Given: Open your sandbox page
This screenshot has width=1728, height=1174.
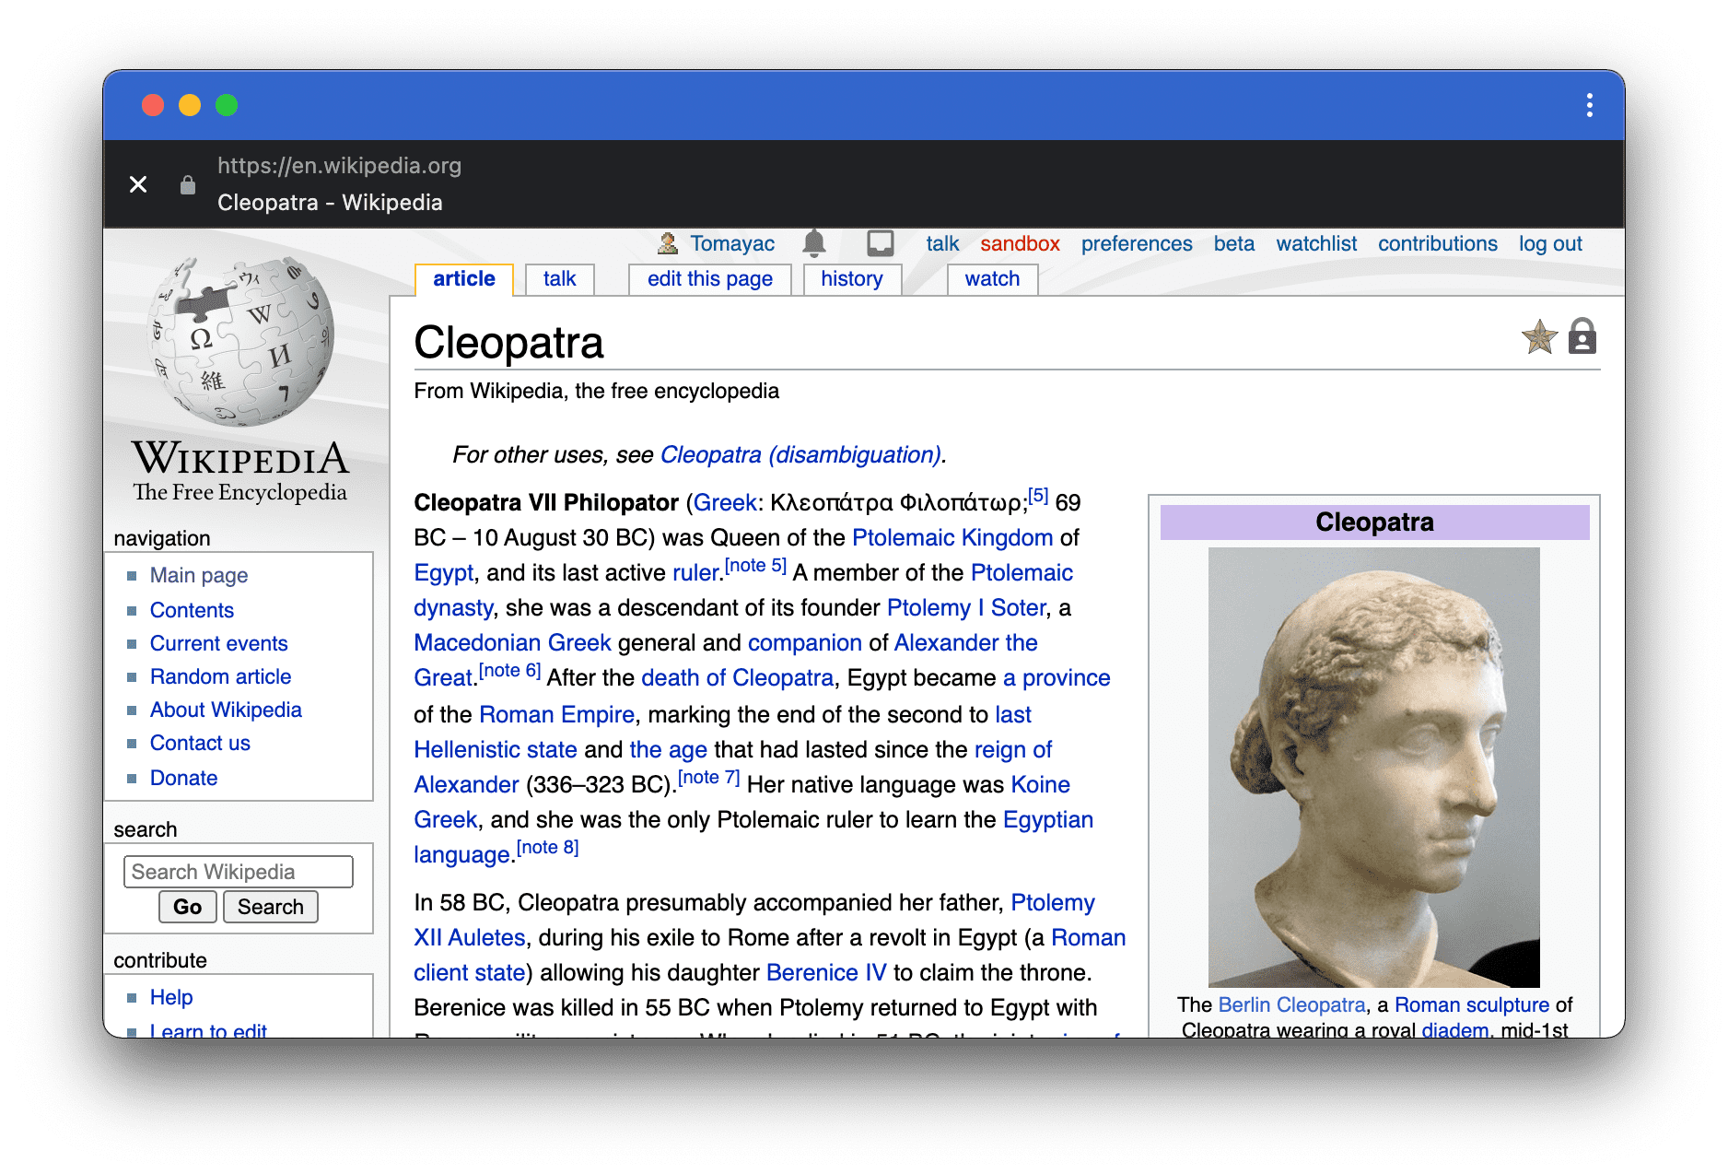Looking at the screenshot, I should (x=1019, y=243).
